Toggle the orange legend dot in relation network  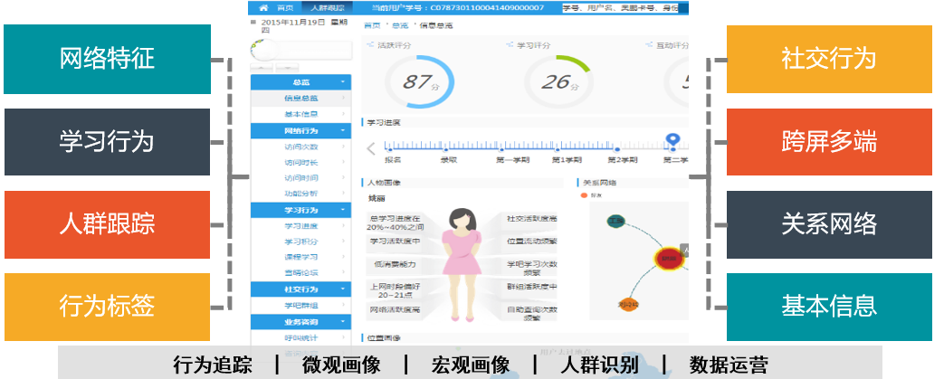tap(584, 194)
